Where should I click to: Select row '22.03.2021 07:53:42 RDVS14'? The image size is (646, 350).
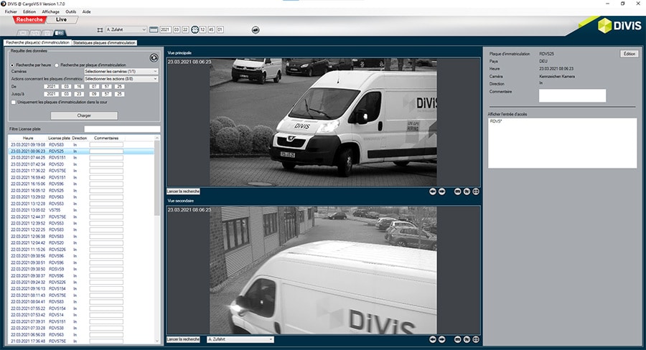click(82, 315)
